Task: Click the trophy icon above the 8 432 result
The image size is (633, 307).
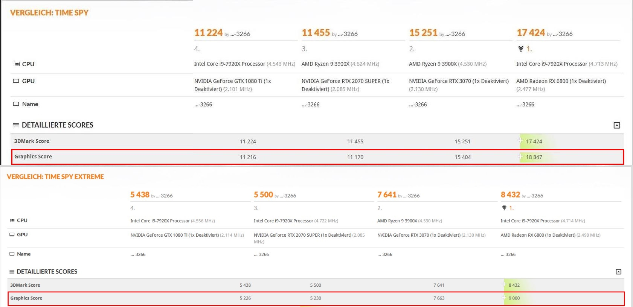Action: (x=504, y=208)
